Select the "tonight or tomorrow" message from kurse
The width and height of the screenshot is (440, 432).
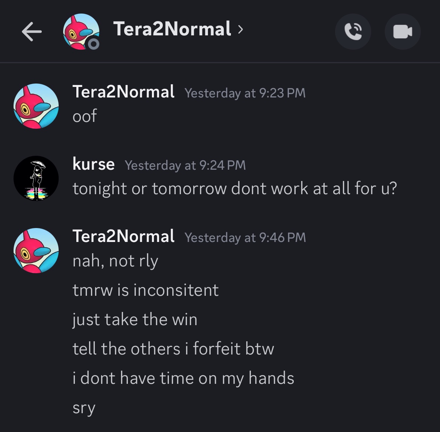pos(235,188)
